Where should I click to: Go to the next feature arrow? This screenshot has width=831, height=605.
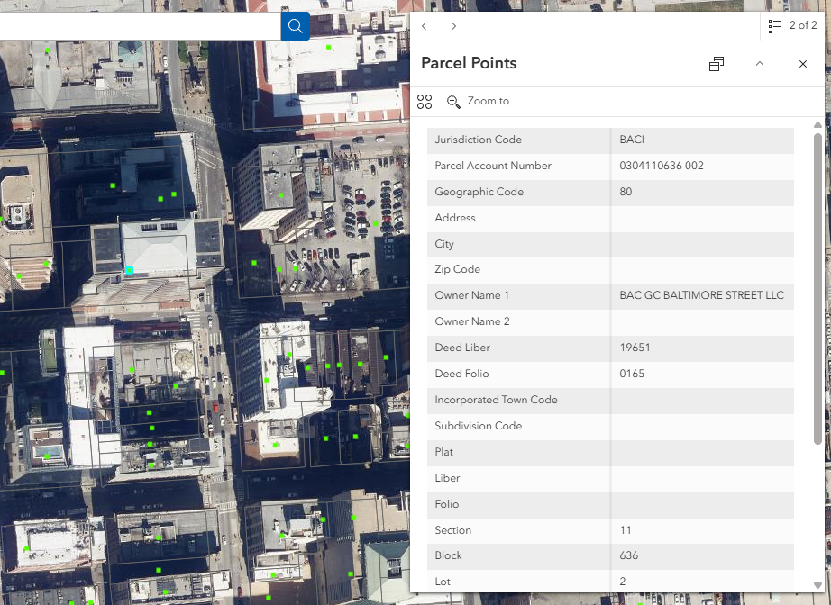click(x=453, y=26)
